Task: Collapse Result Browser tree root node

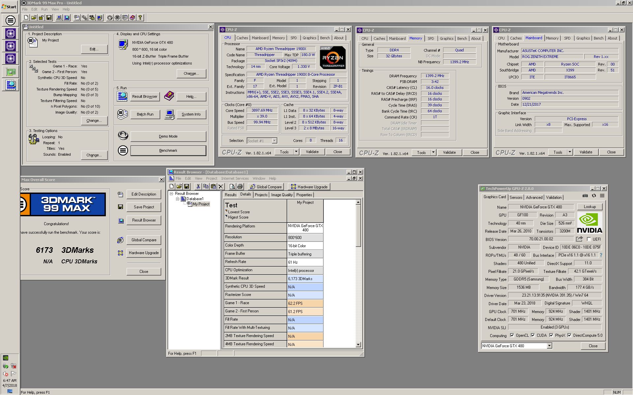Action: tap(171, 194)
